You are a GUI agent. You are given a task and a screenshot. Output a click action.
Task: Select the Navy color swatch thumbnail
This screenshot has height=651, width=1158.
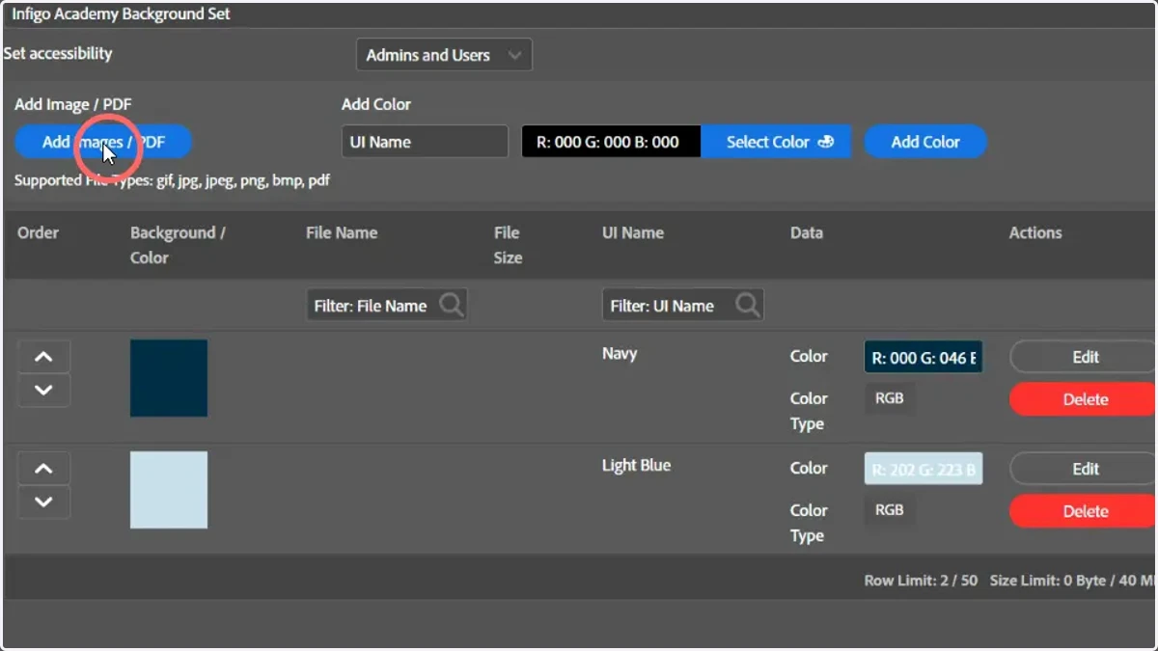point(169,378)
